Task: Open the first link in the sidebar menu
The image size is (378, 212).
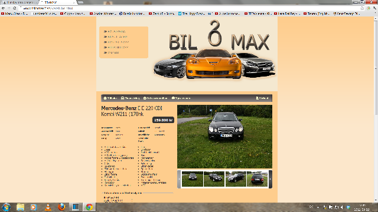Action: click(x=115, y=31)
